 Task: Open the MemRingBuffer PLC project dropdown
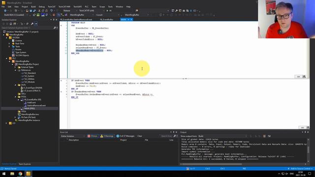137,15
